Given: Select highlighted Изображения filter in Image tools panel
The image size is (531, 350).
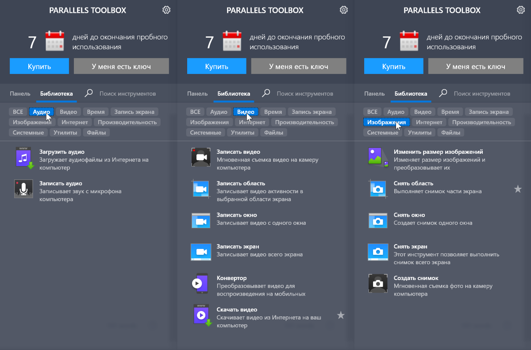Looking at the screenshot, I should [387, 122].
